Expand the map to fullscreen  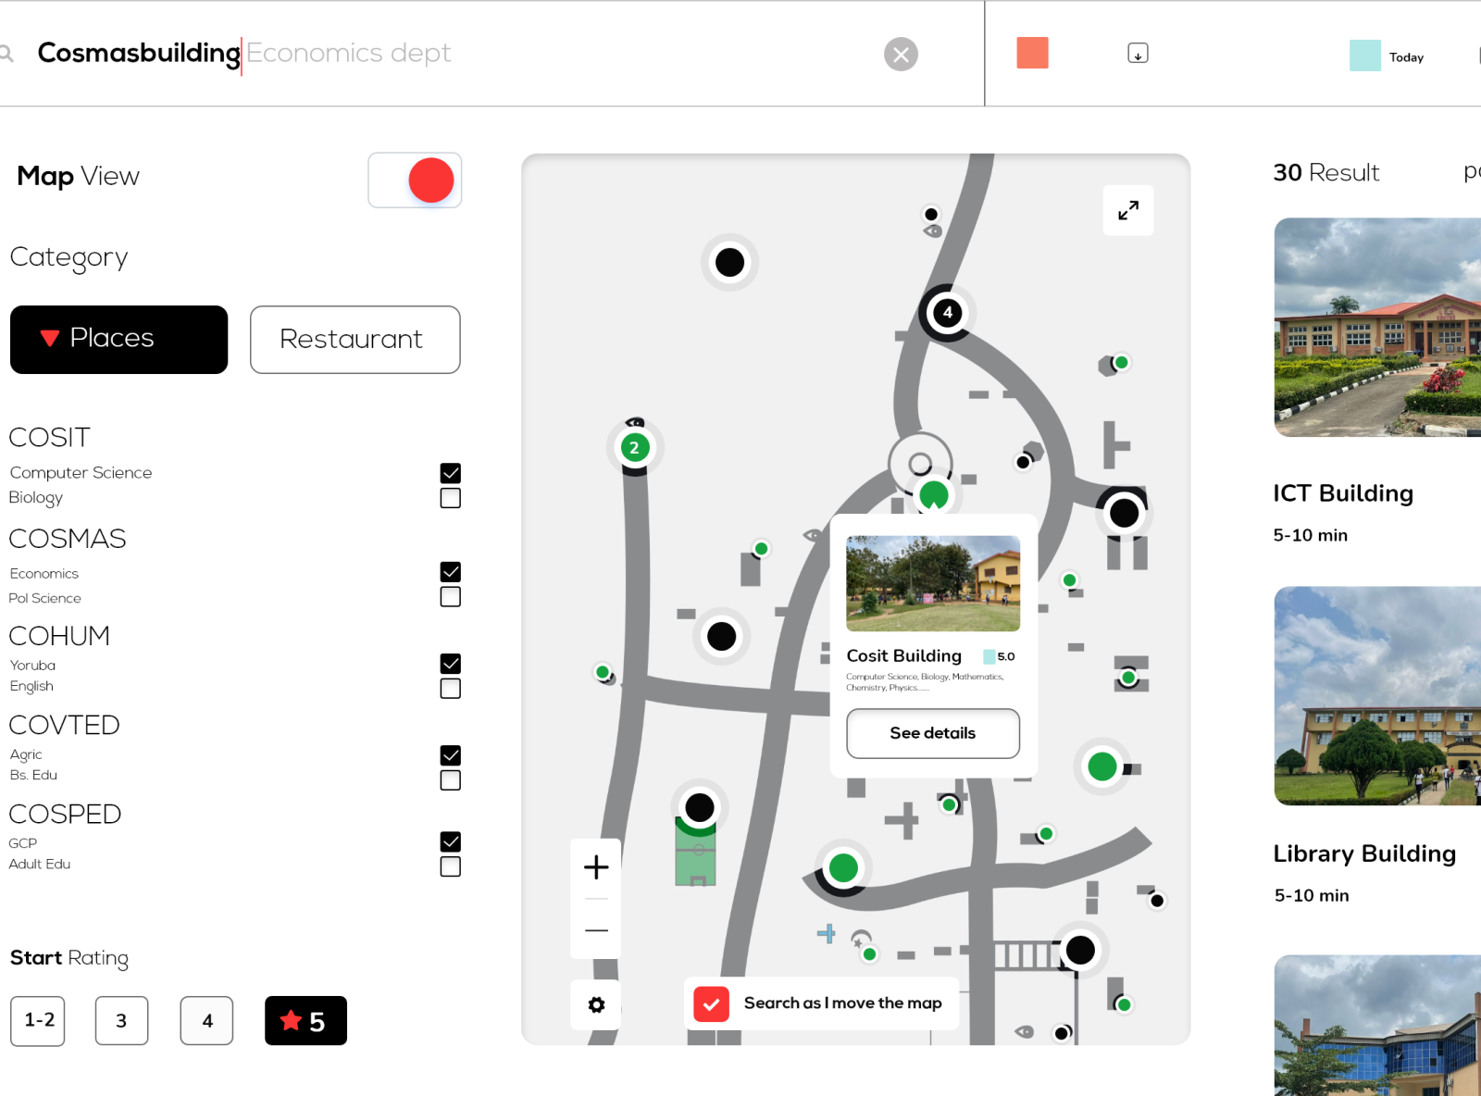click(x=1127, y=211)
